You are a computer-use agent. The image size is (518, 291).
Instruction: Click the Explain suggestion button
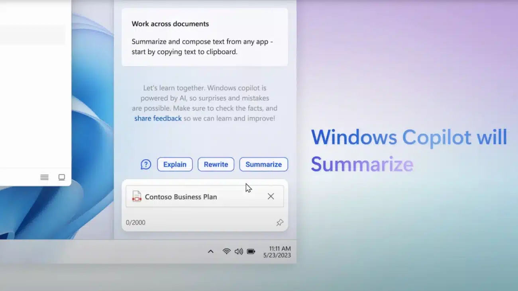(175, 164)
